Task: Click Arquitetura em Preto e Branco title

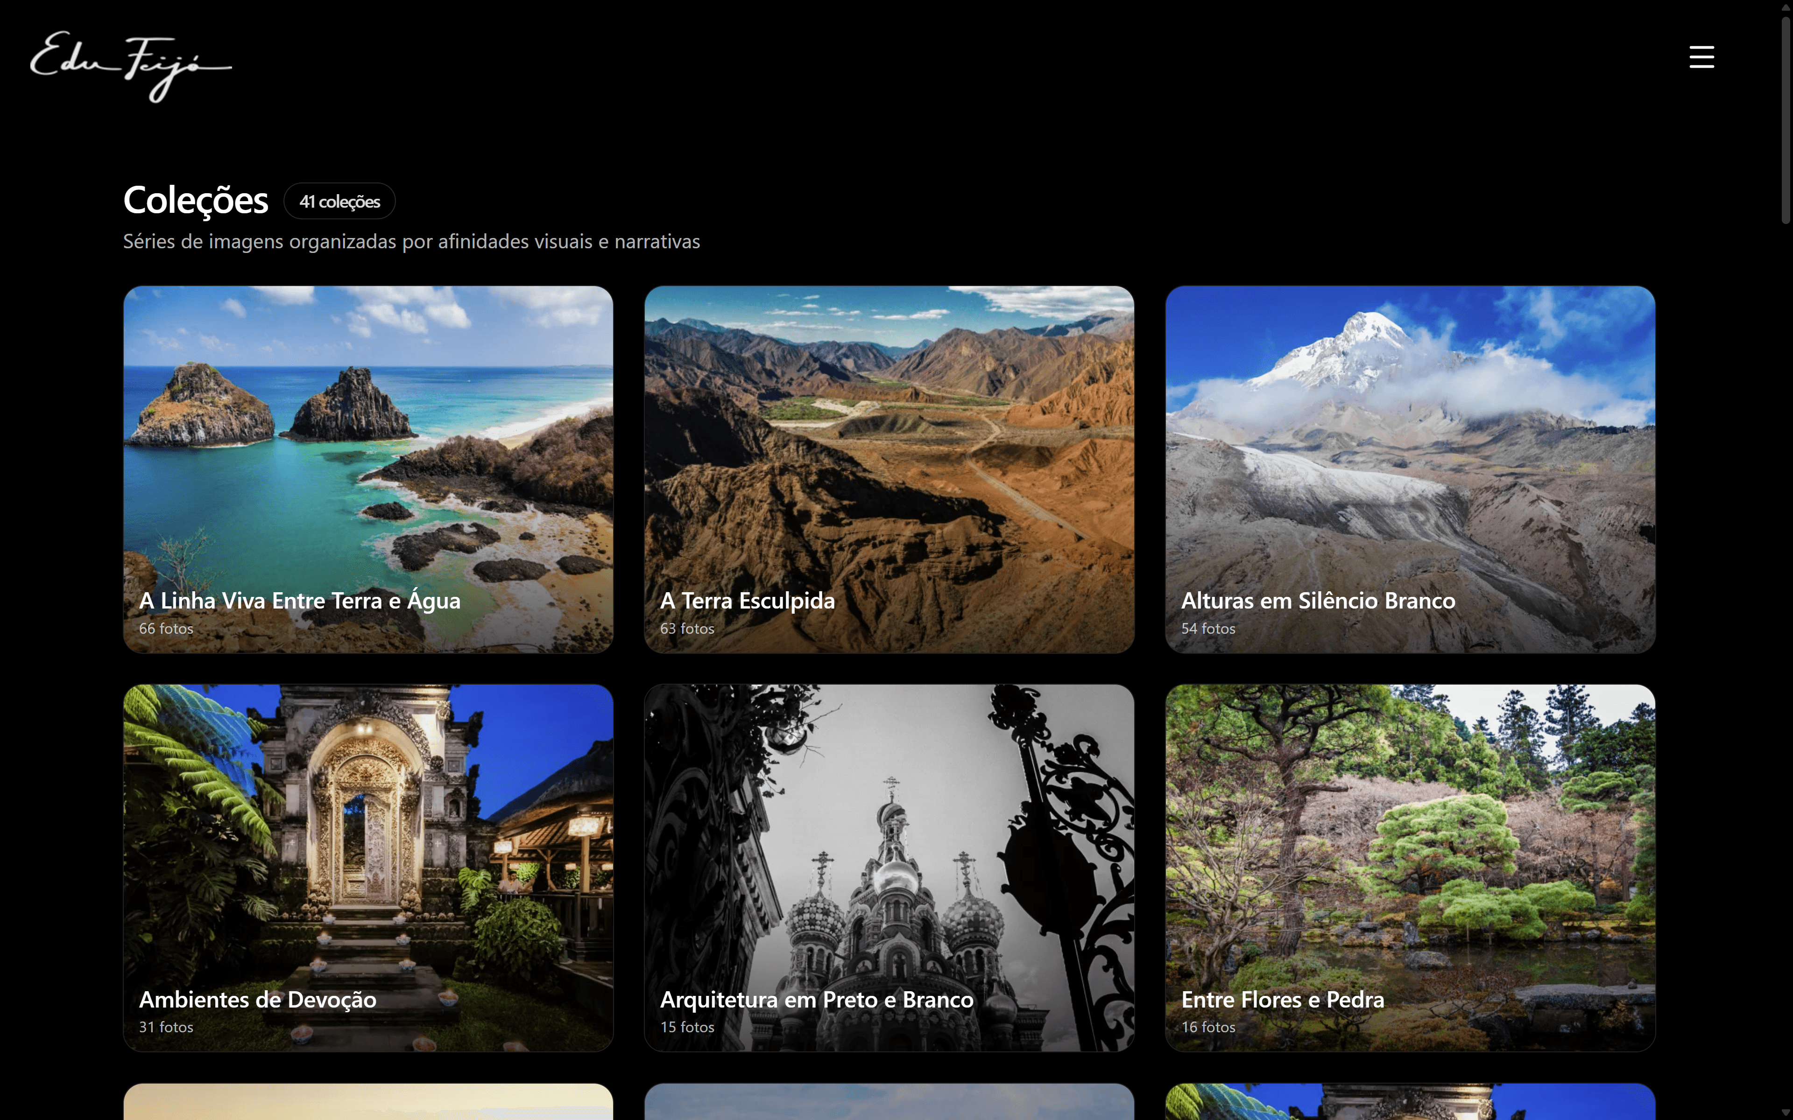Action: point(817,999)
